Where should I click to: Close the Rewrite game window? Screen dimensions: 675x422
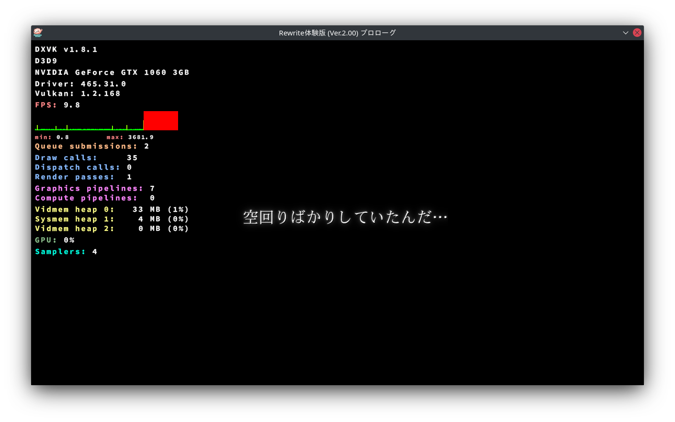coord(637,33)
